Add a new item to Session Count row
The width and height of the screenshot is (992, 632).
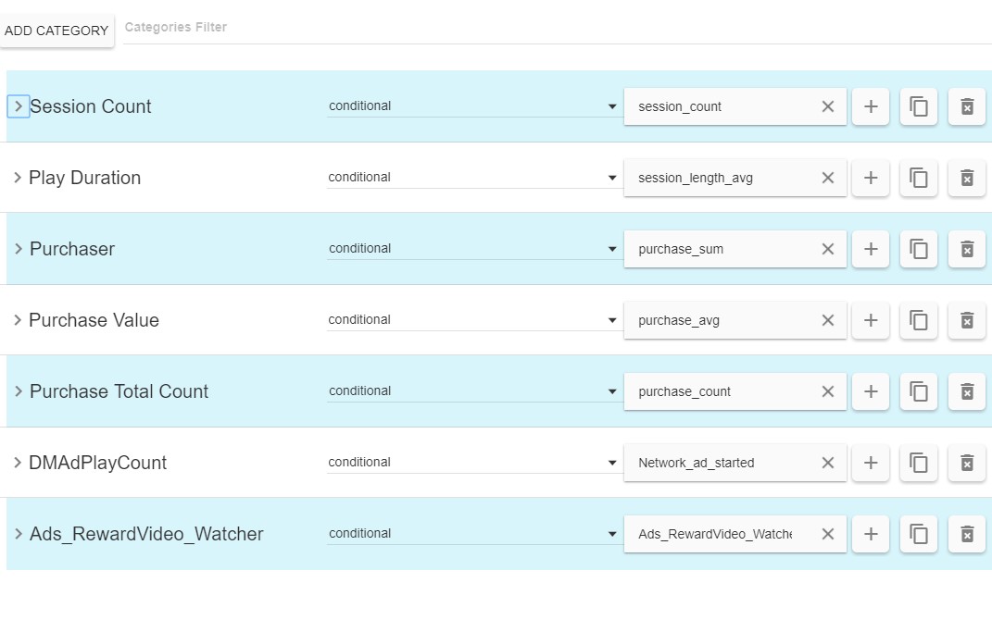[x=871, y=106]
